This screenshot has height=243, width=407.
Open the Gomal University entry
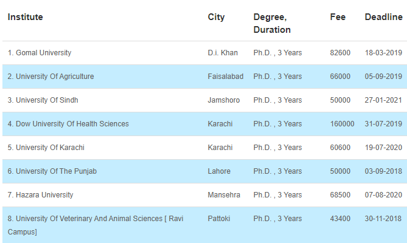point(40,53)
